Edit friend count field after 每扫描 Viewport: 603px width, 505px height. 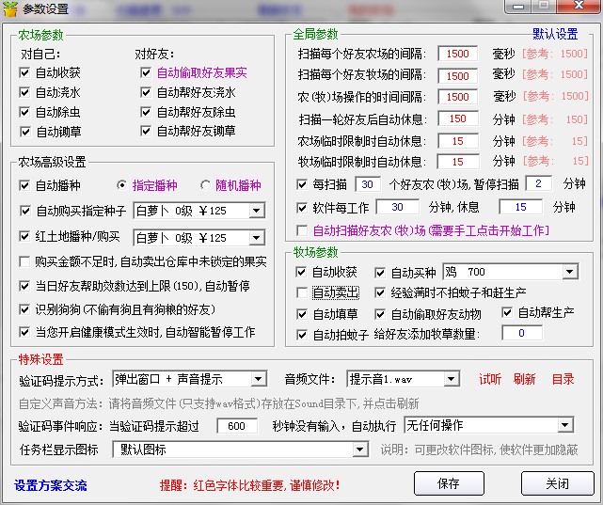tap(368, 184)
